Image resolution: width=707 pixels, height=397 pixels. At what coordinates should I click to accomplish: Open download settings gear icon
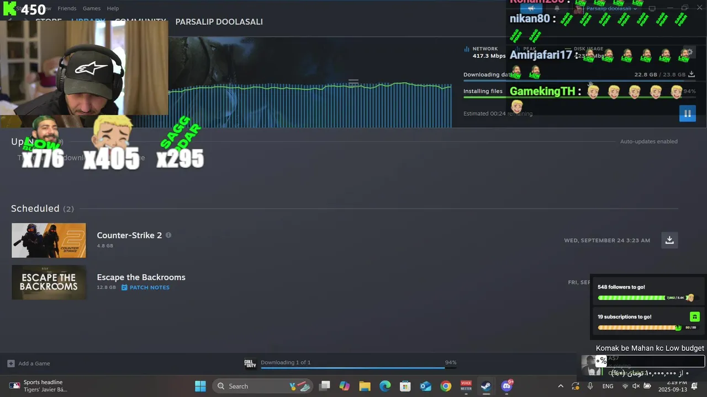click(x=689, y=53)
